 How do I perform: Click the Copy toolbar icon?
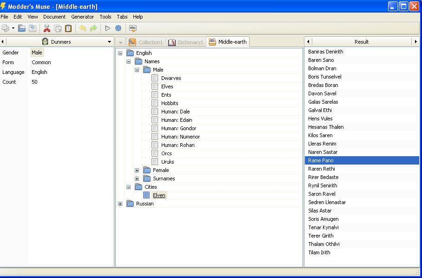click(58, 28)
